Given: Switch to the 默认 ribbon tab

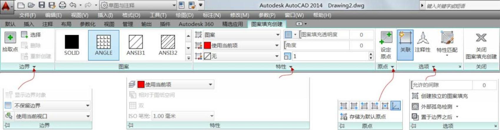Looking at the screenshot, I should [x=10, y=24].
